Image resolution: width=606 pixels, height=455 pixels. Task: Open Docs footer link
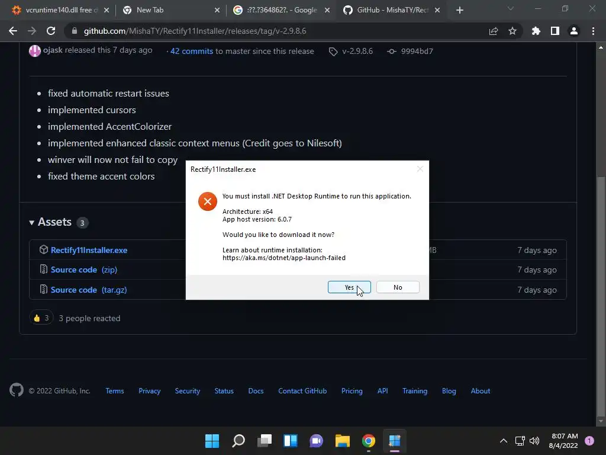(256, 391)
